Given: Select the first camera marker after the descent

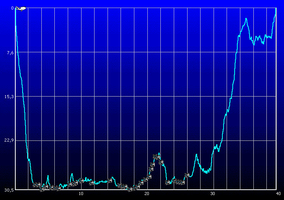Looking at the screenshot, I should [34, 185].
